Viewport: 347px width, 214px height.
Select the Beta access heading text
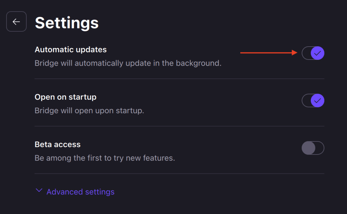pyautogui.click(x=58, y=144)
